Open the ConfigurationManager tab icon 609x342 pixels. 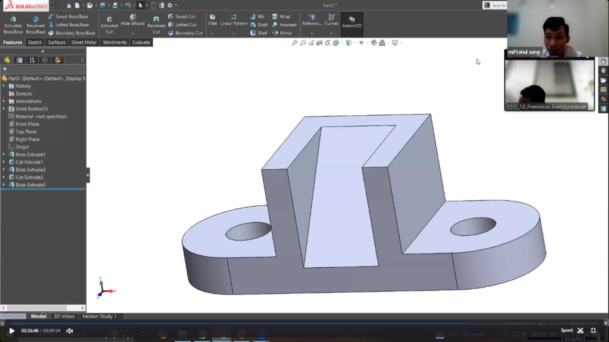coord(32,60)
